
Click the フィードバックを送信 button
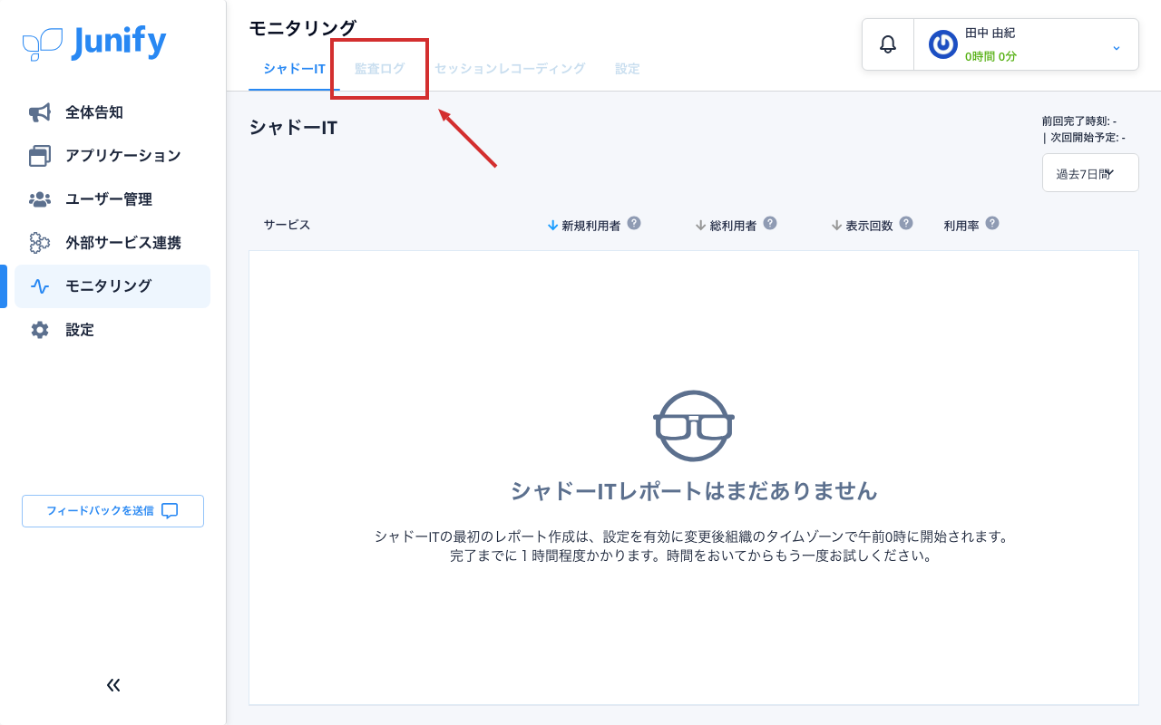tap(112, 511)
